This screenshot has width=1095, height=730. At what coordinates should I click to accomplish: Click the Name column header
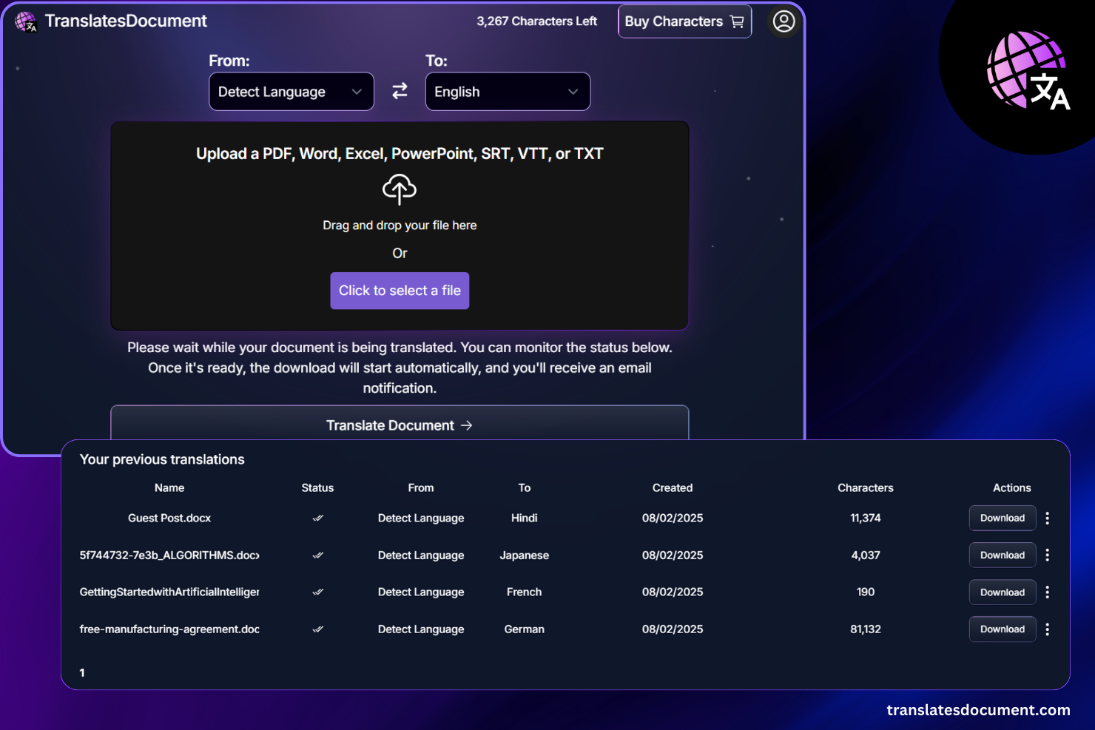(x=169, y=488)
